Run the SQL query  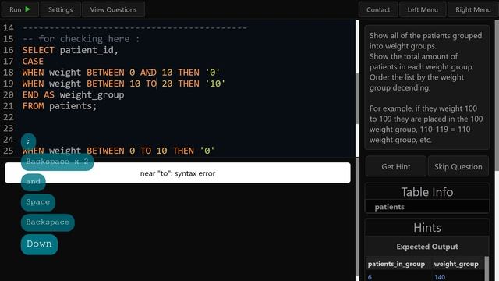20,9
